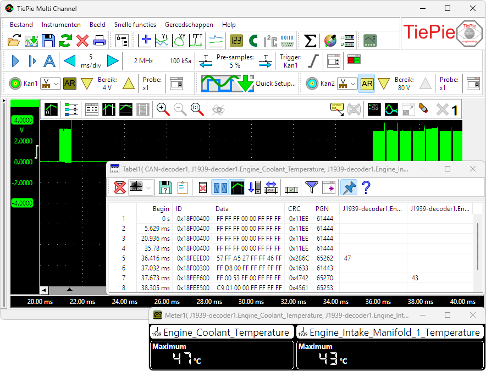Screen dimensions: 486x371
Task: Toggle the waveform sync button in Tabel1
Action: tap(220, 187)
